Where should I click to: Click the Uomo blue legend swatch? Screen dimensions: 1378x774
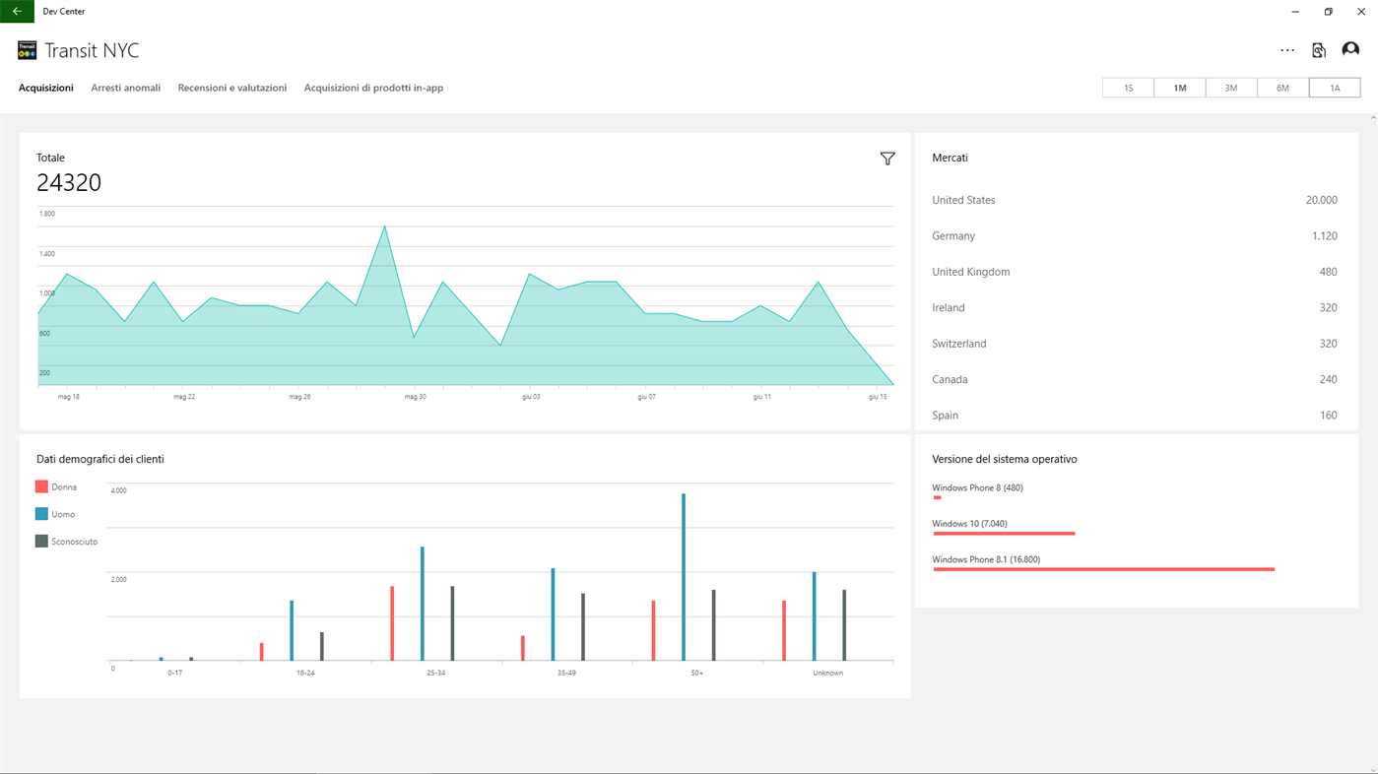coord(41,514)
